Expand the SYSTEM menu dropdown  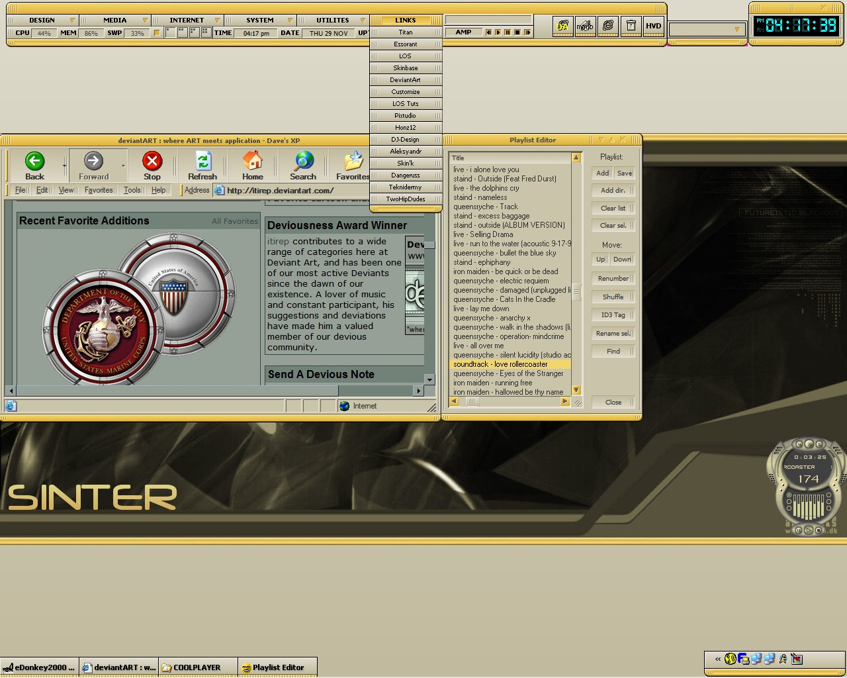(x=290, y=21)
